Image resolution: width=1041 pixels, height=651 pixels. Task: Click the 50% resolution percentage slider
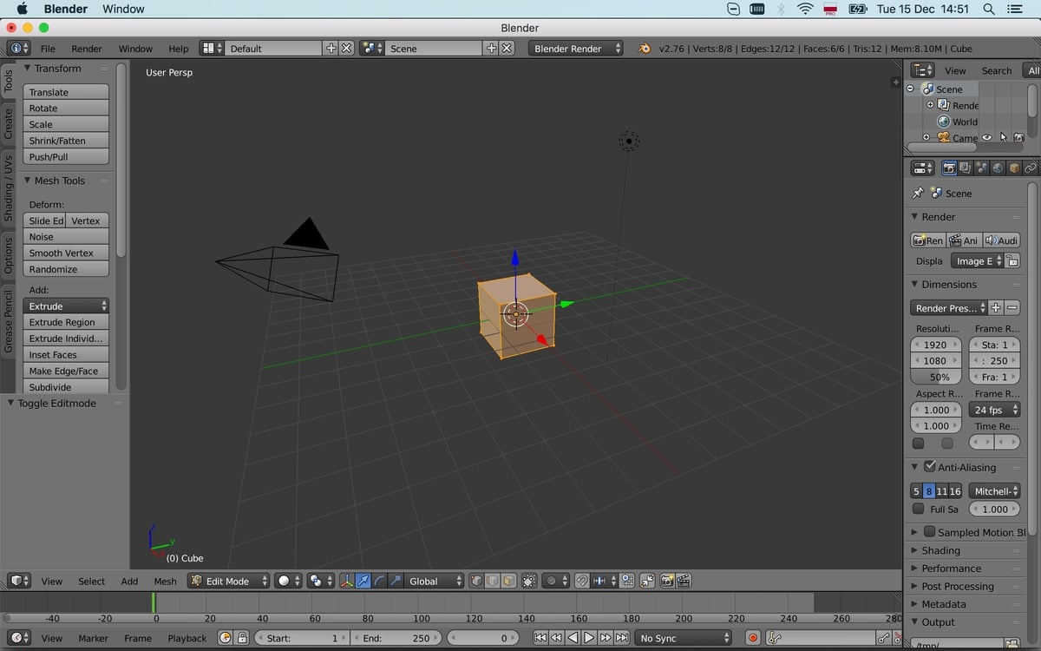tap(937, 377)
